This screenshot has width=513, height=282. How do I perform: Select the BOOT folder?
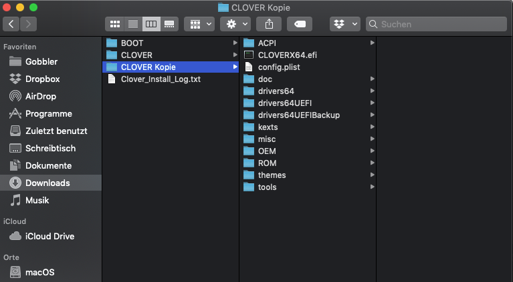coord(171,43)
